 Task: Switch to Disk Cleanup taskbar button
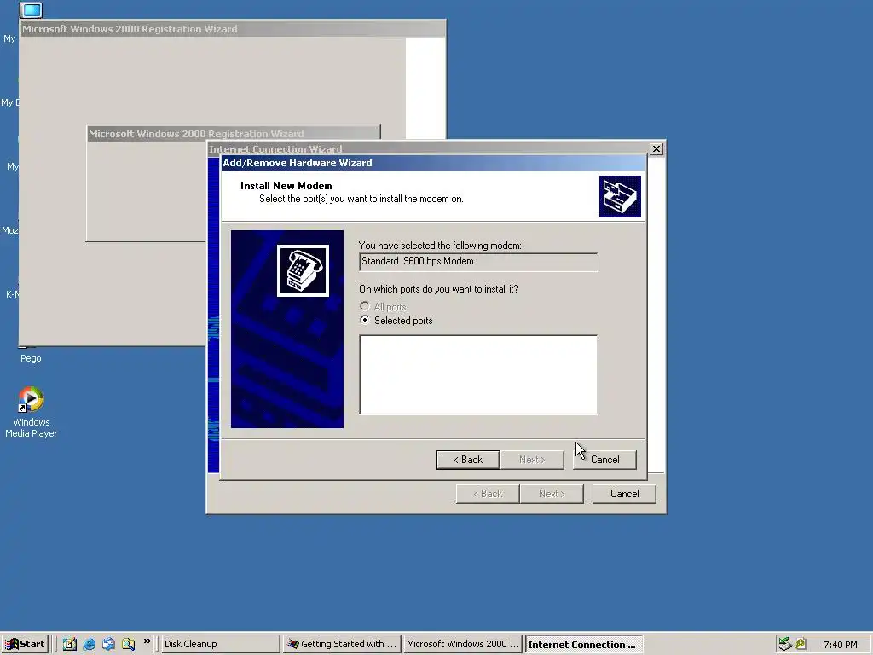click(x=221, y=644)
